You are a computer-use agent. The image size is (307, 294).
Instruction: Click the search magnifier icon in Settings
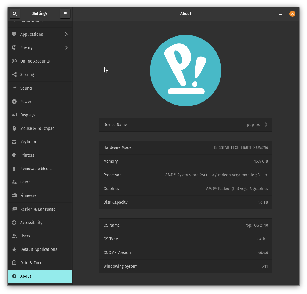tap(15, 14)
